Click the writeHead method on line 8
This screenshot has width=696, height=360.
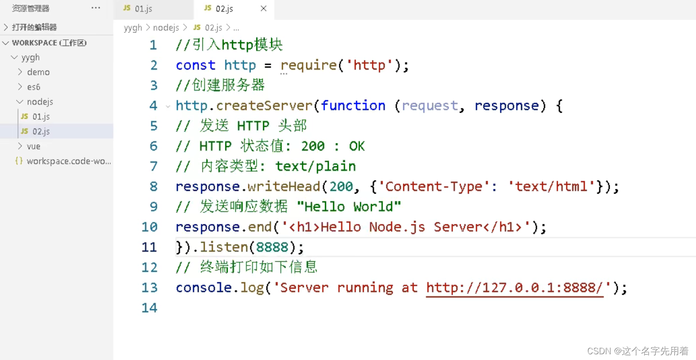[x=284, y=186]
